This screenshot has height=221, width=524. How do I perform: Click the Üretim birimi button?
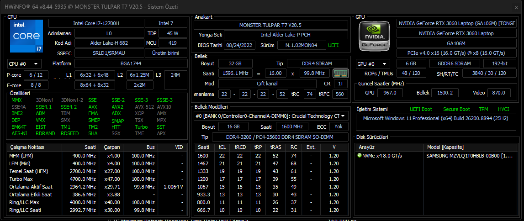[x=166, y=53]
